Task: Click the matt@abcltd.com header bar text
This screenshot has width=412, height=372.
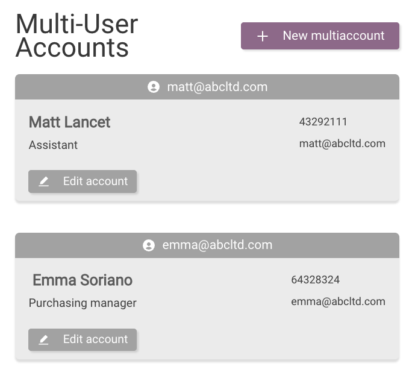Action: 217,87
